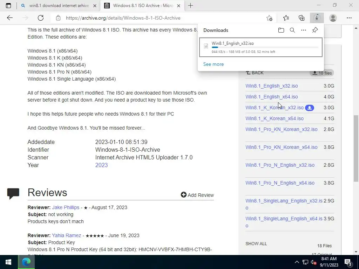Click the download progress bar

pos(265,47)
